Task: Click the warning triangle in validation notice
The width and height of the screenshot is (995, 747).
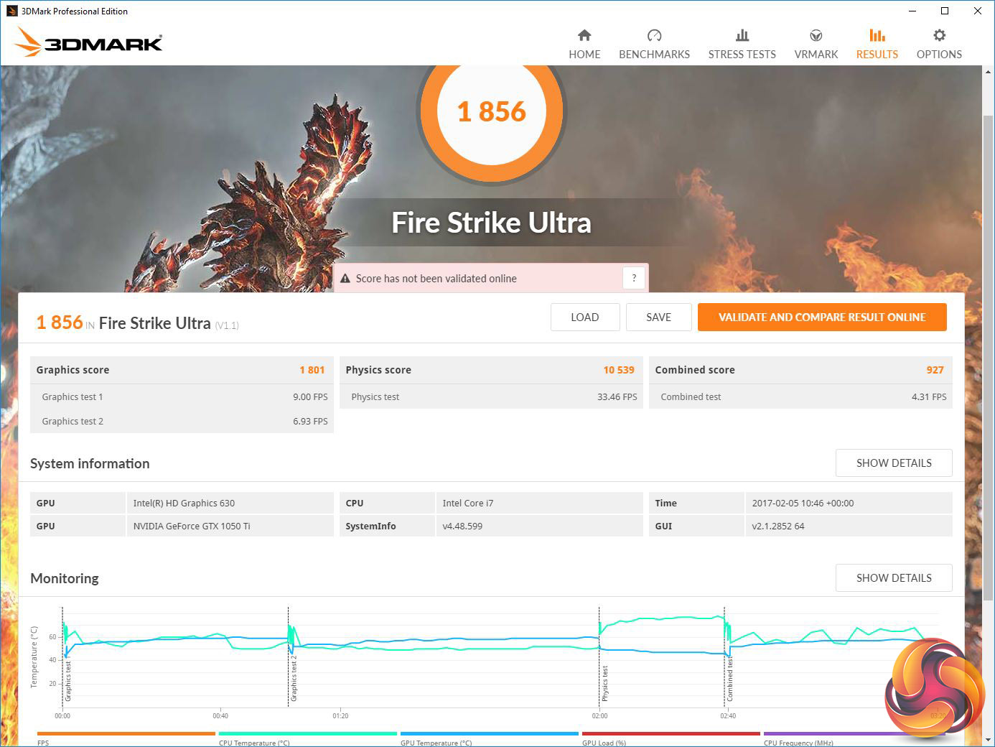Action: pyautogui.click(x=345, y=279)
